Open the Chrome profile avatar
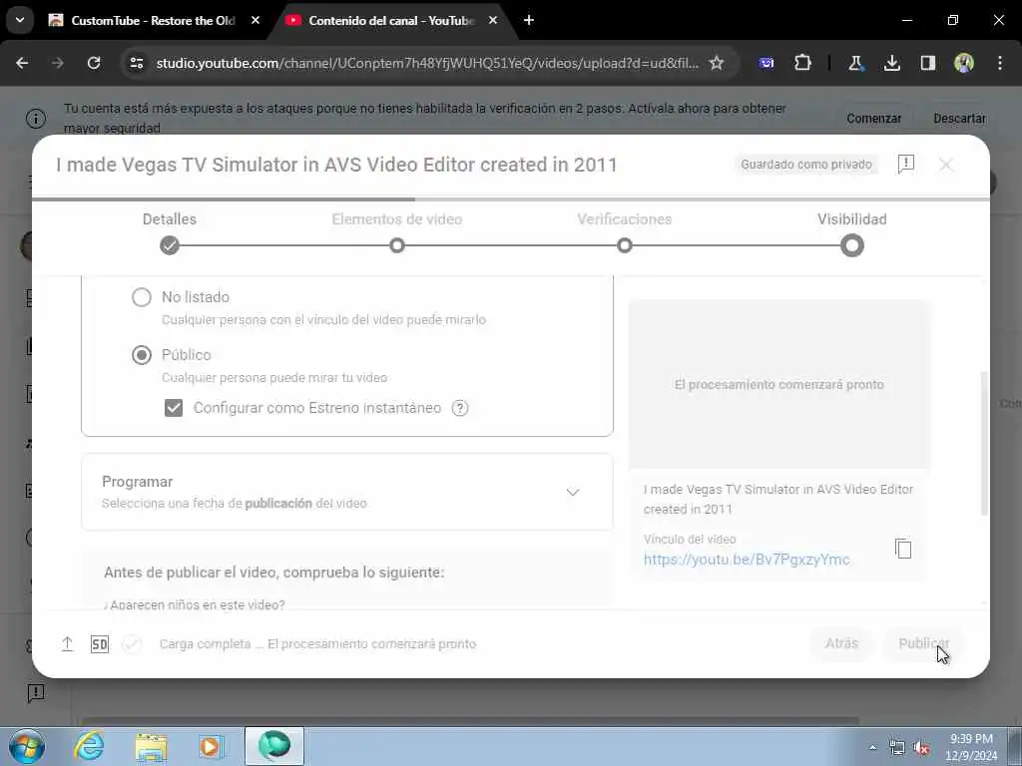 click(x=964, y=63)
